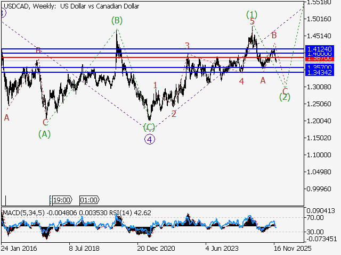Image resolution: width=341 pixels, height=255 pixels.
Task: Click the 1.35790 price level tag
Action: point(320,67)
